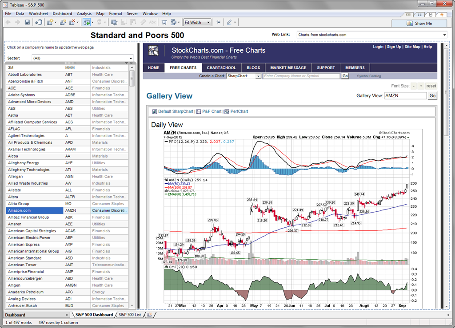The width and height of the screenshot is (455, 328).
Task: Increase font size with plus button
Action: pos(421,86)
